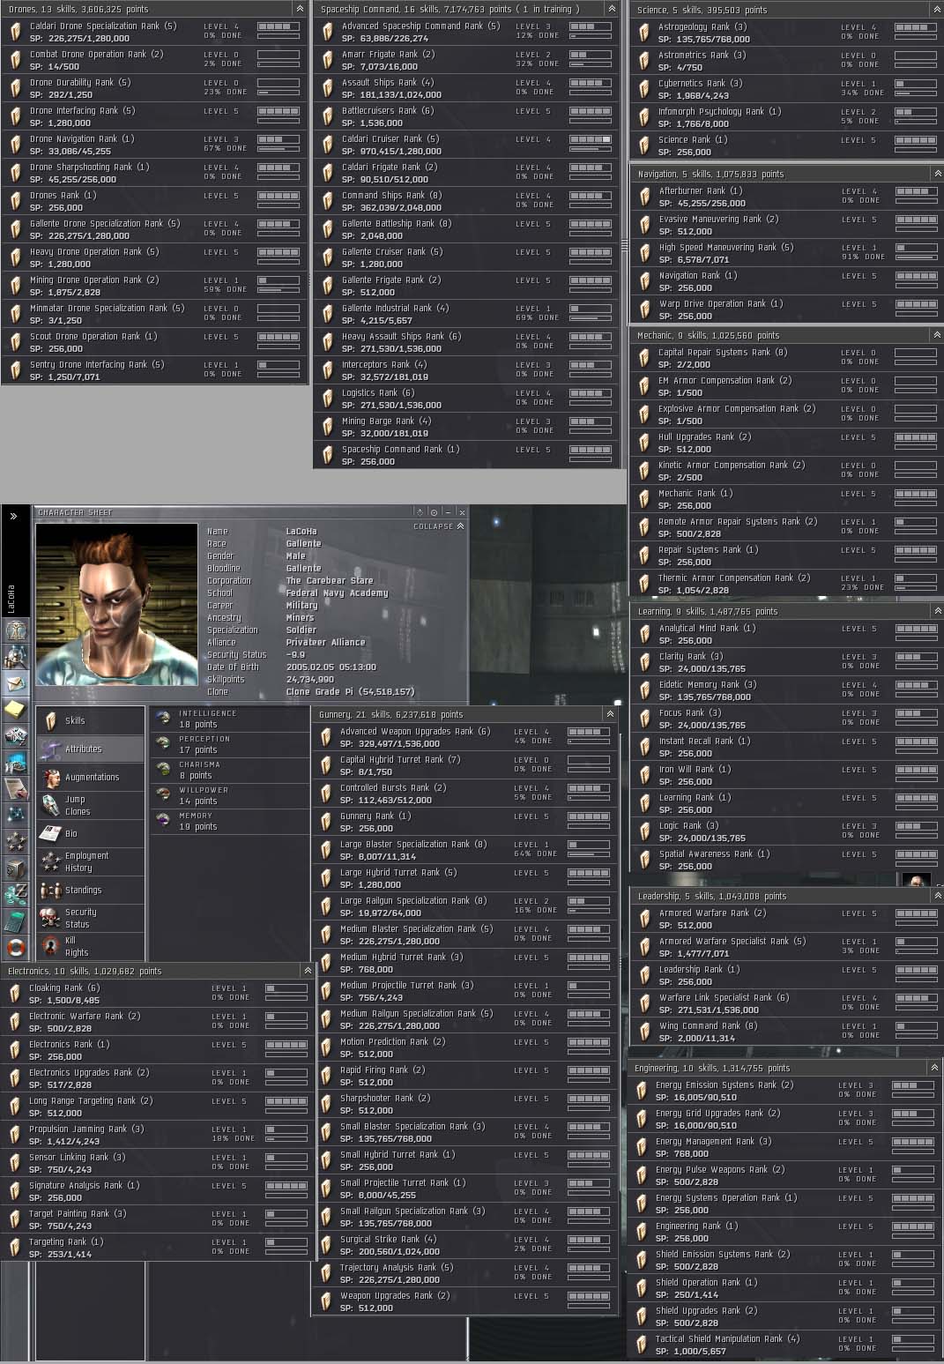
Task: Click the Federal Navy Academy school name
Action: (337, 593)
